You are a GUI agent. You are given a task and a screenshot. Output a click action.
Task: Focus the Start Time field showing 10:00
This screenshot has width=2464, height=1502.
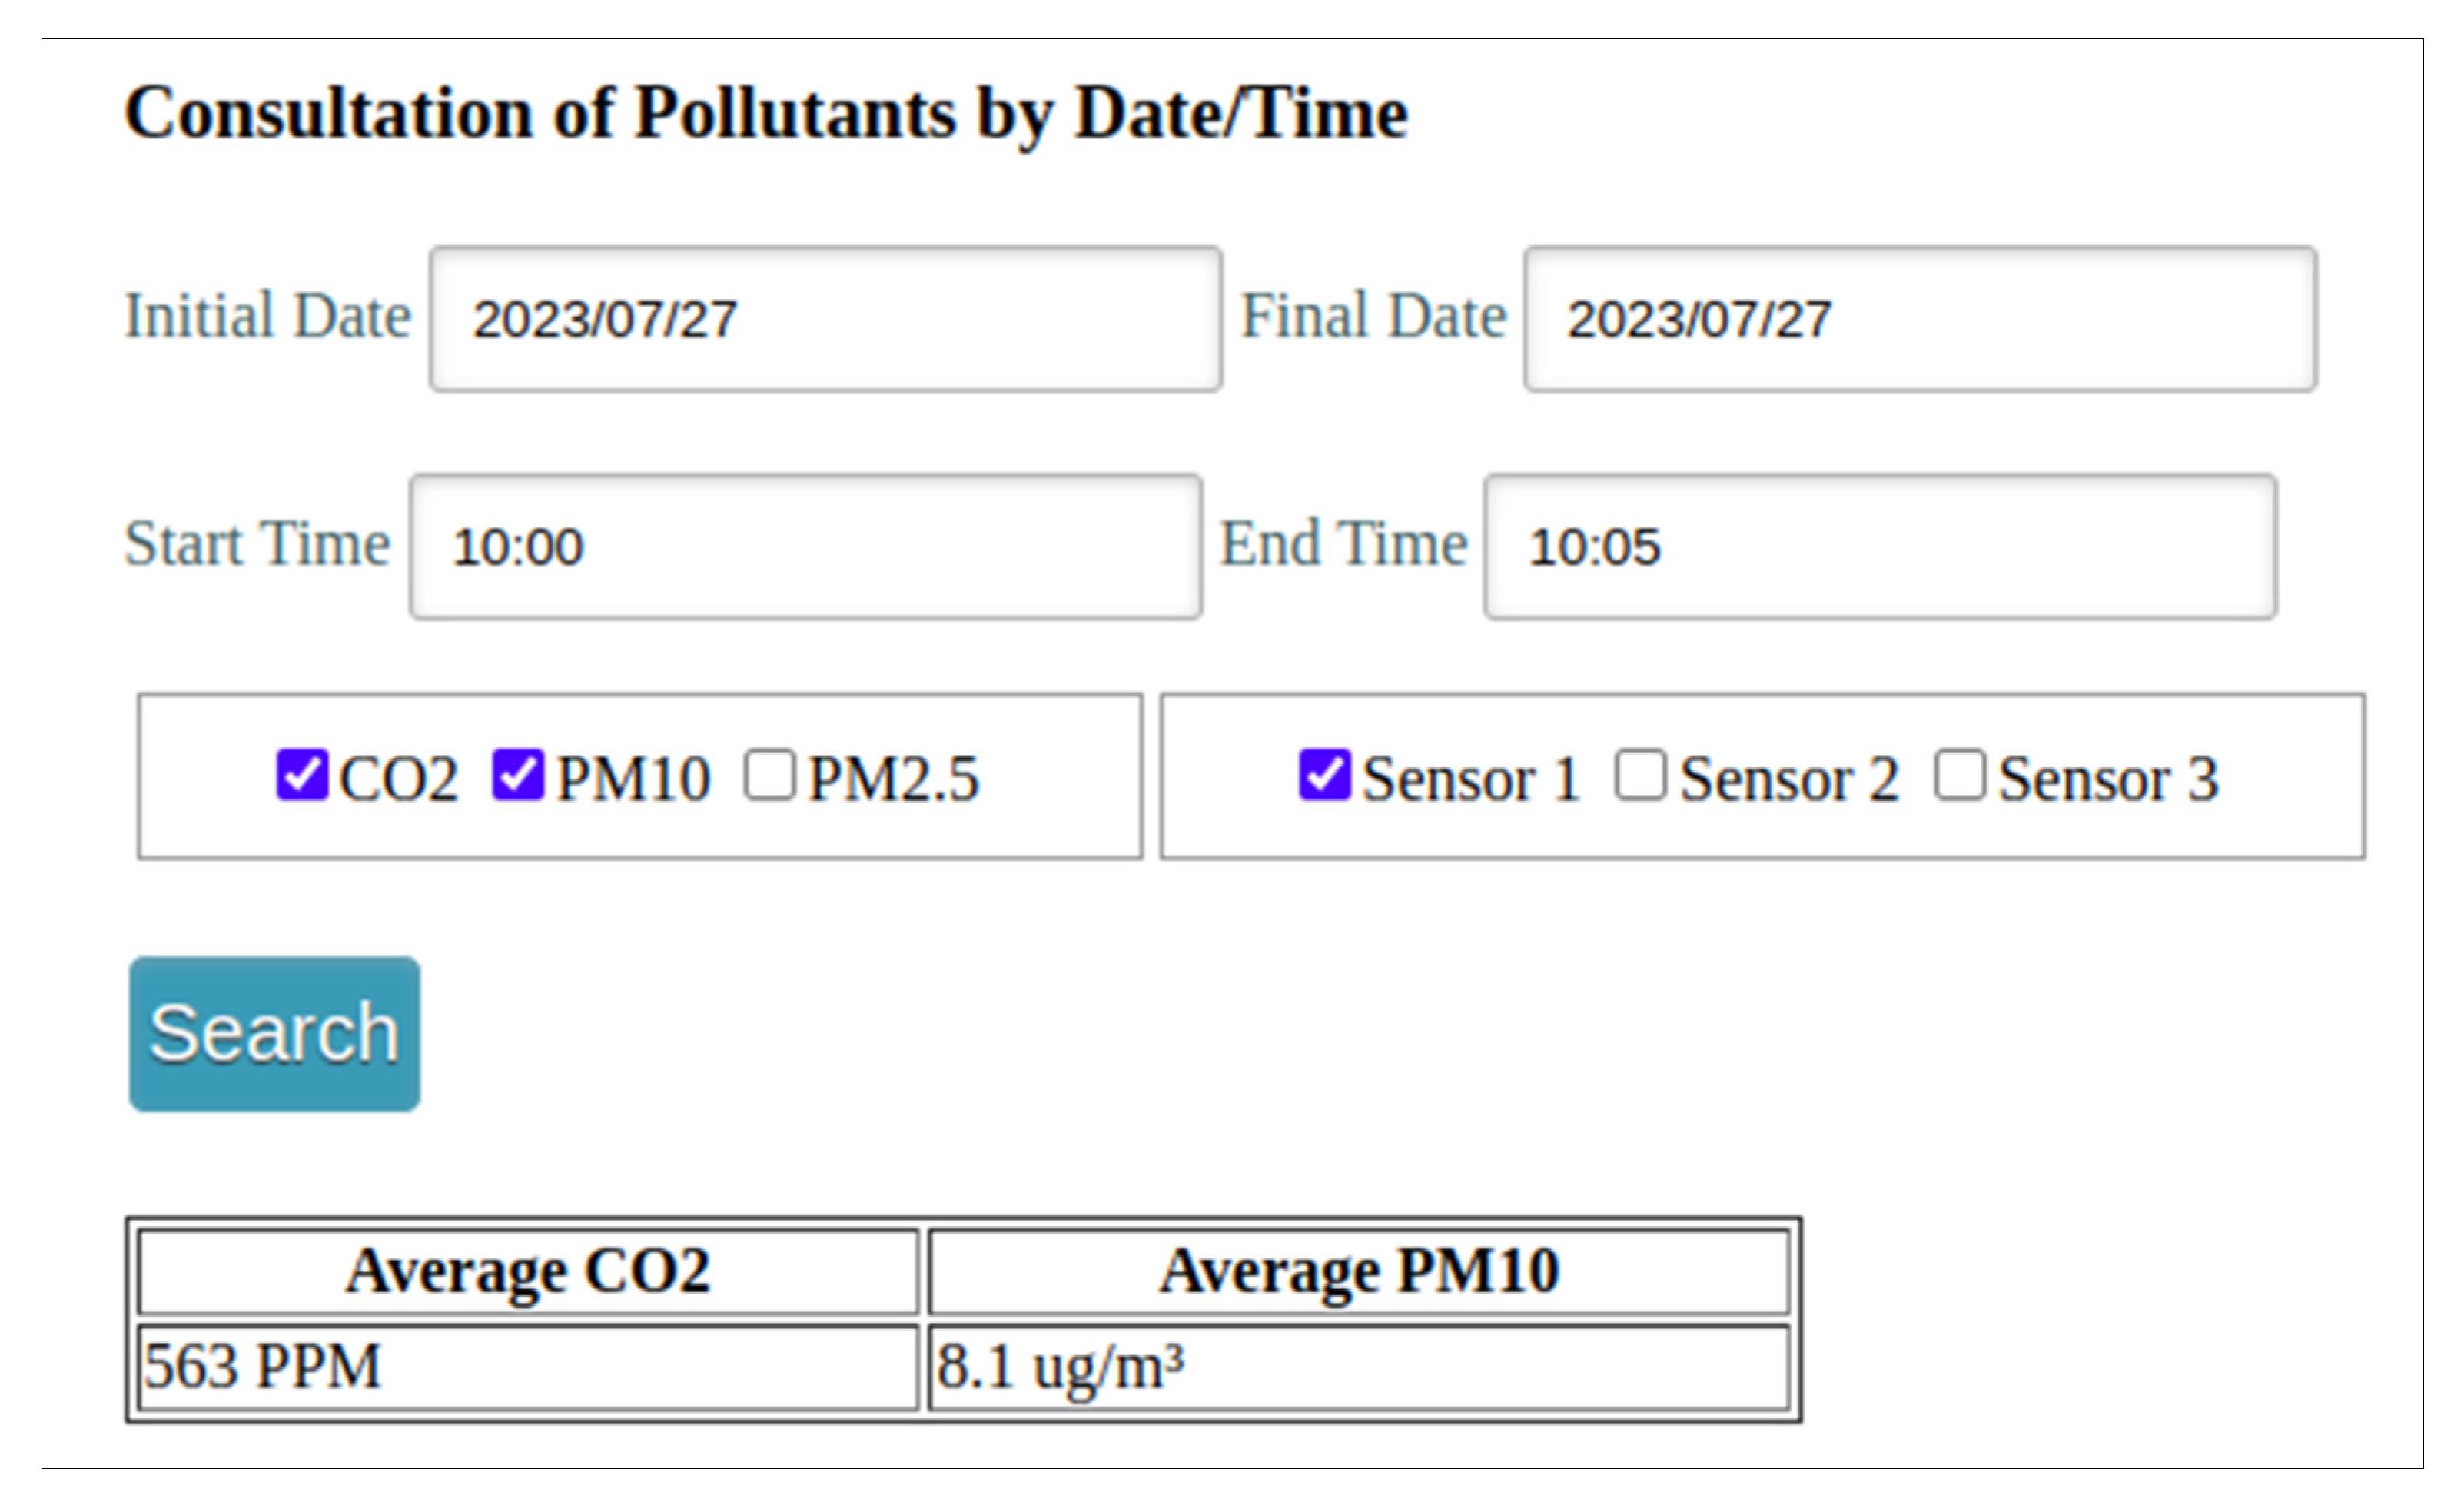(805, 547)
